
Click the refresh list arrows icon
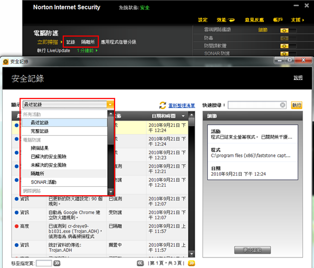point(162,105)
